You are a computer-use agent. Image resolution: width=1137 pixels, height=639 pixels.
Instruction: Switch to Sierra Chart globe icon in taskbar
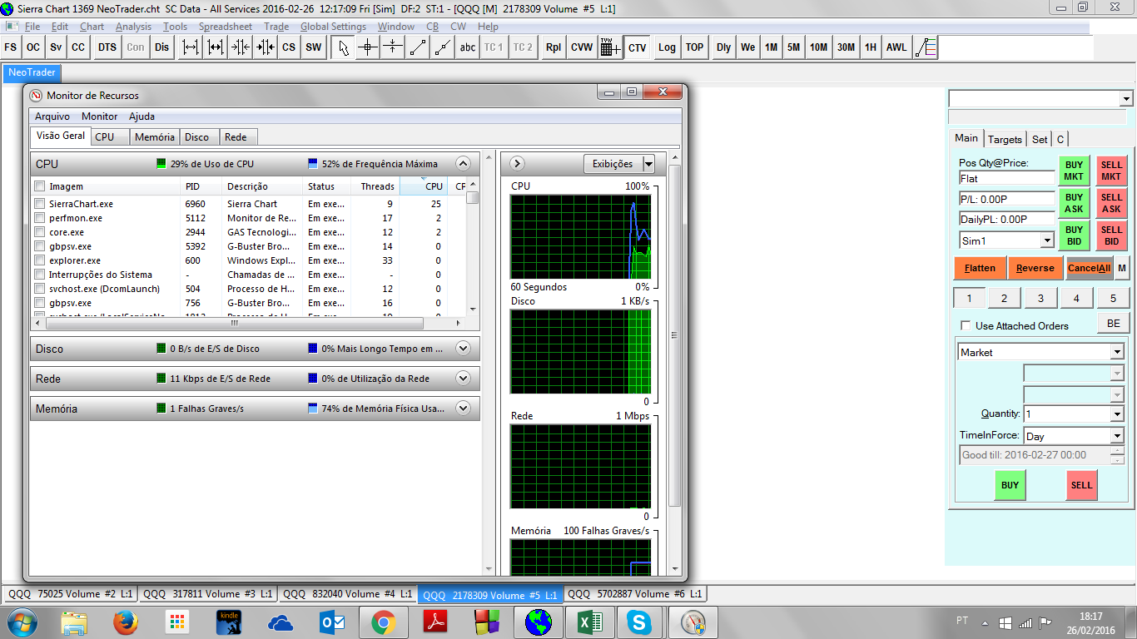[539, 622]
